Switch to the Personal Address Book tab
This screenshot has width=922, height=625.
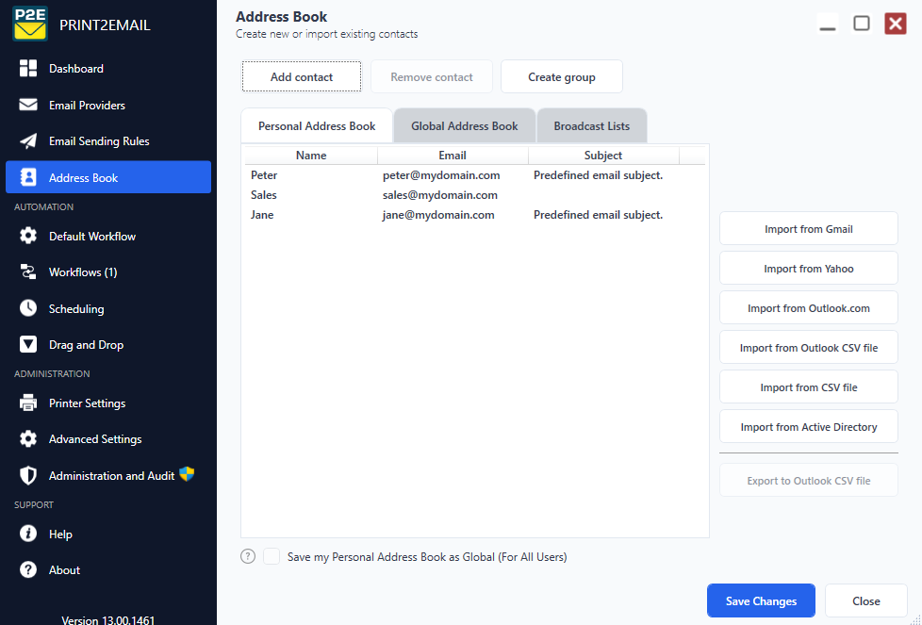click(x=317, y=125)
